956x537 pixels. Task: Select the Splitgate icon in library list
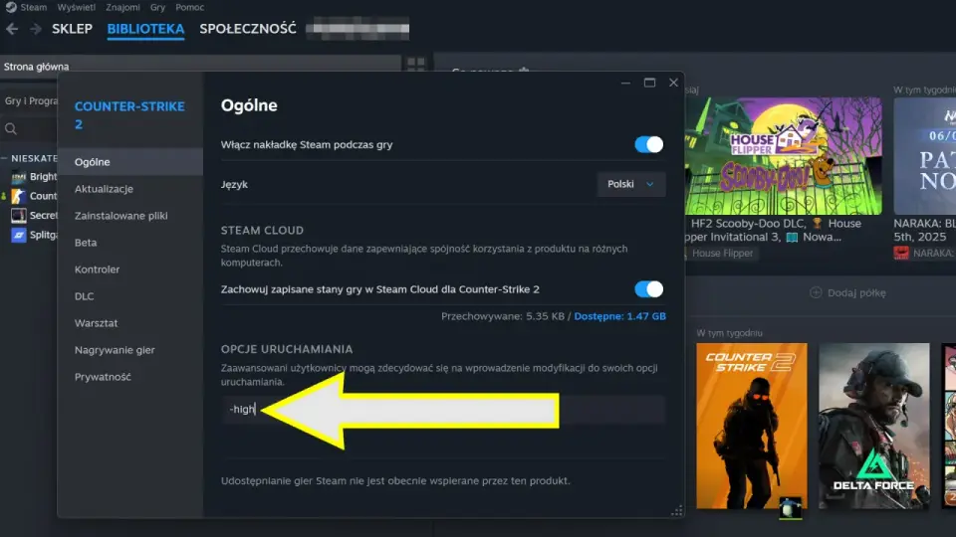coord(19,235)
